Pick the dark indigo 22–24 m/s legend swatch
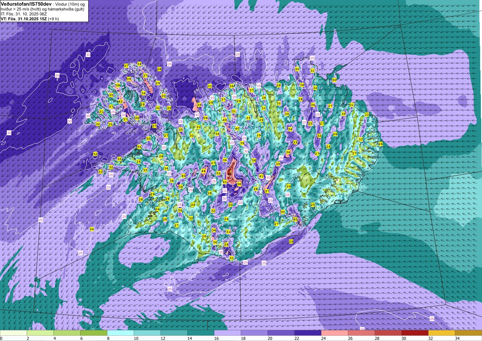Image resolution: width=482 pixels, height=341 pixels. [x=308, y=333]
